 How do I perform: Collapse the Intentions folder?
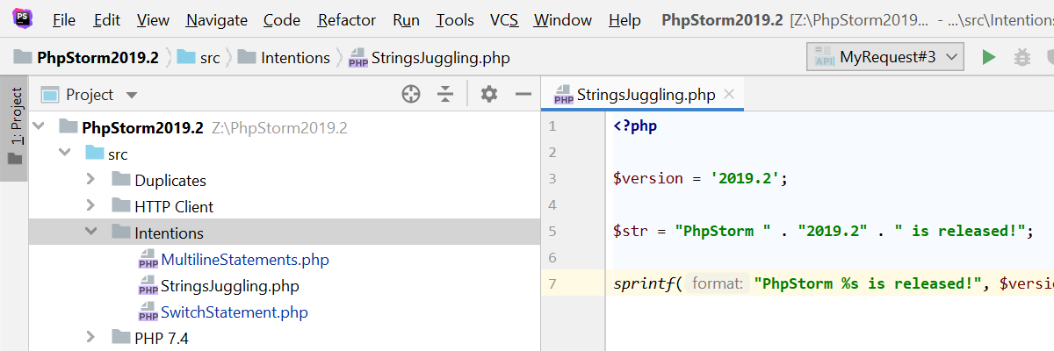pyautogui.click(x=91, y=233)
